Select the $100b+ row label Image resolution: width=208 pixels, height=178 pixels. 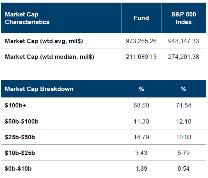tap(15, 106)
